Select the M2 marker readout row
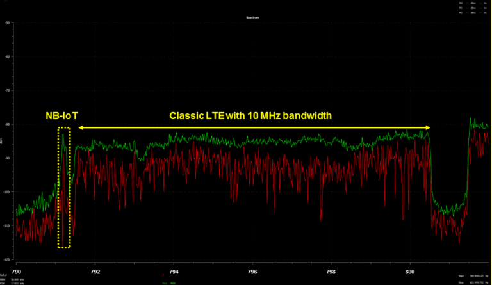Screen dimensions: 492x285 click(473, 13)
